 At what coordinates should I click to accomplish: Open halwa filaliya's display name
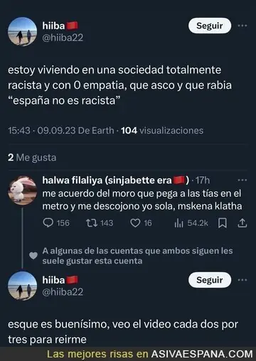click(116, 180)
